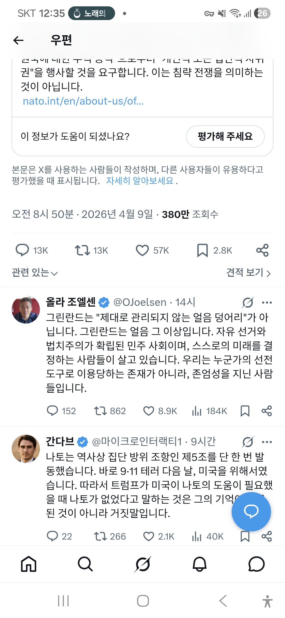The image size is (285, 618).
Task: Like the main post with 57K likes
Action: (x=142, y=250)
